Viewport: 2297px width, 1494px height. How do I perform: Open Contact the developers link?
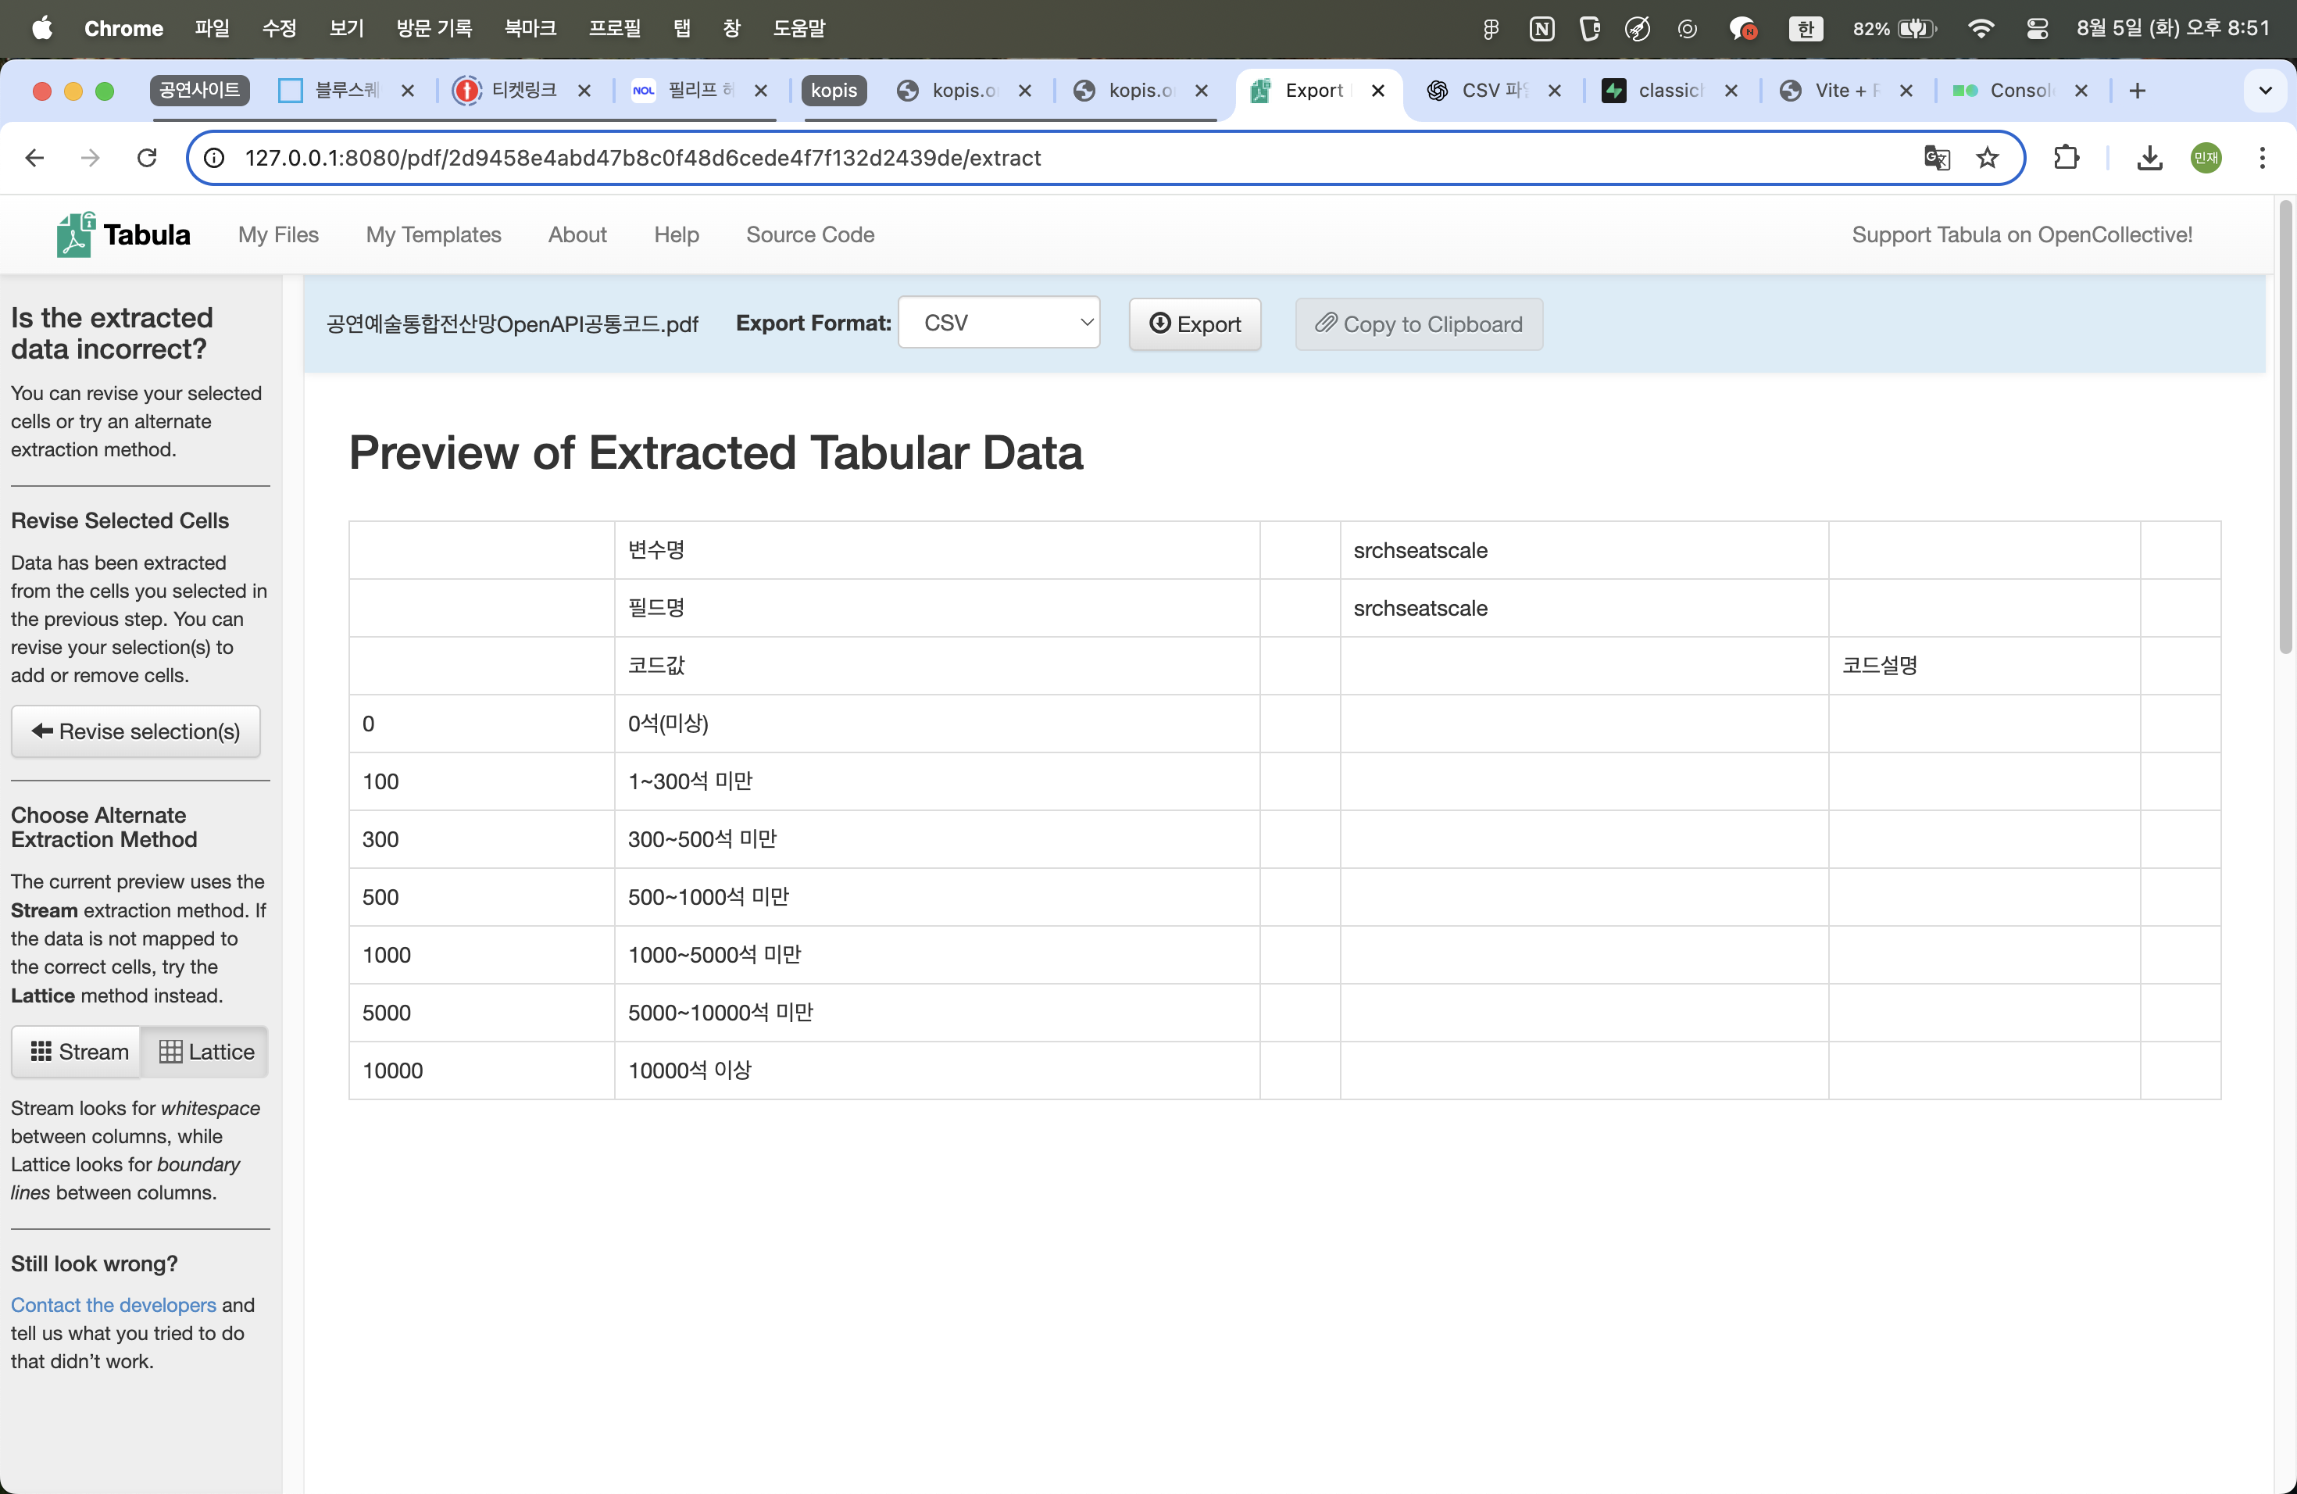(x=113, y=1305)
